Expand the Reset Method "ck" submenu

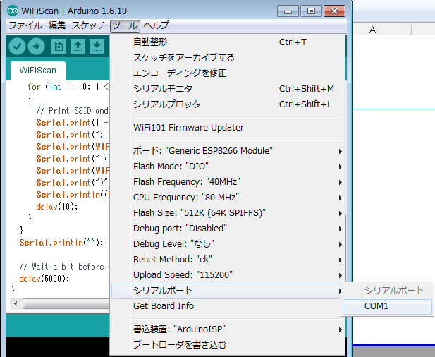coord(228,260)
